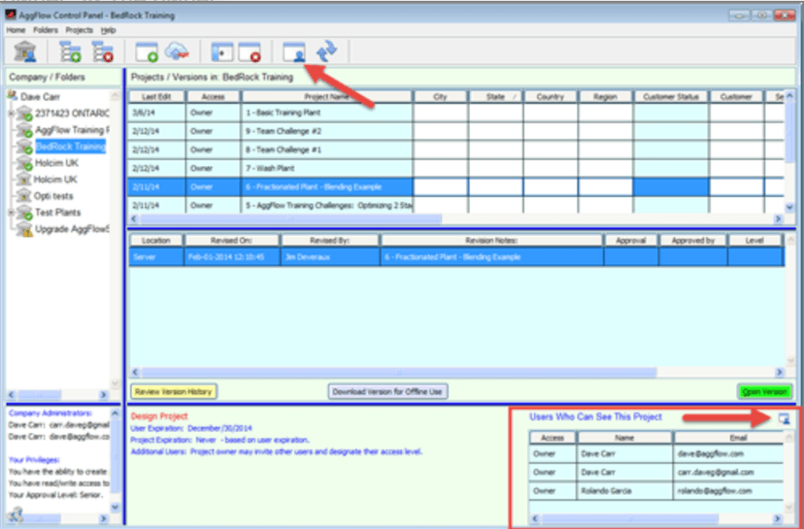Click the delete folder toolbar icon
Viewport: 804px width, 529px height.
(102, 50)
